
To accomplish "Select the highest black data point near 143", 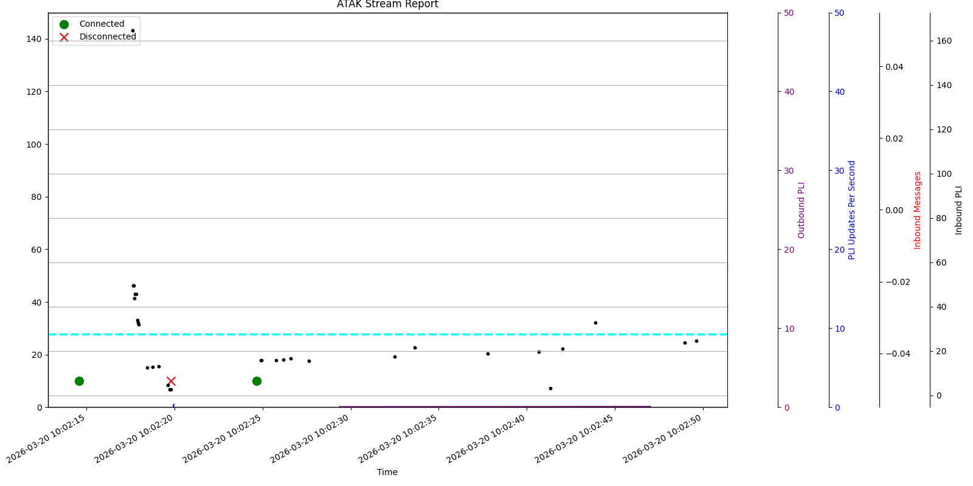I will tap(133, 30).
